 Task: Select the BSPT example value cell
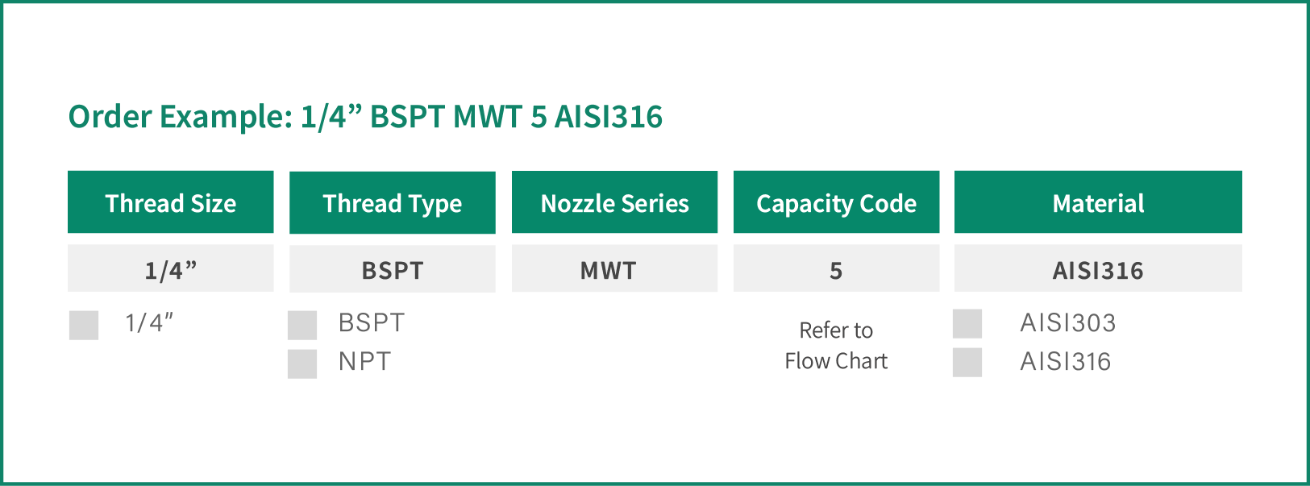[x=393, y=268]
